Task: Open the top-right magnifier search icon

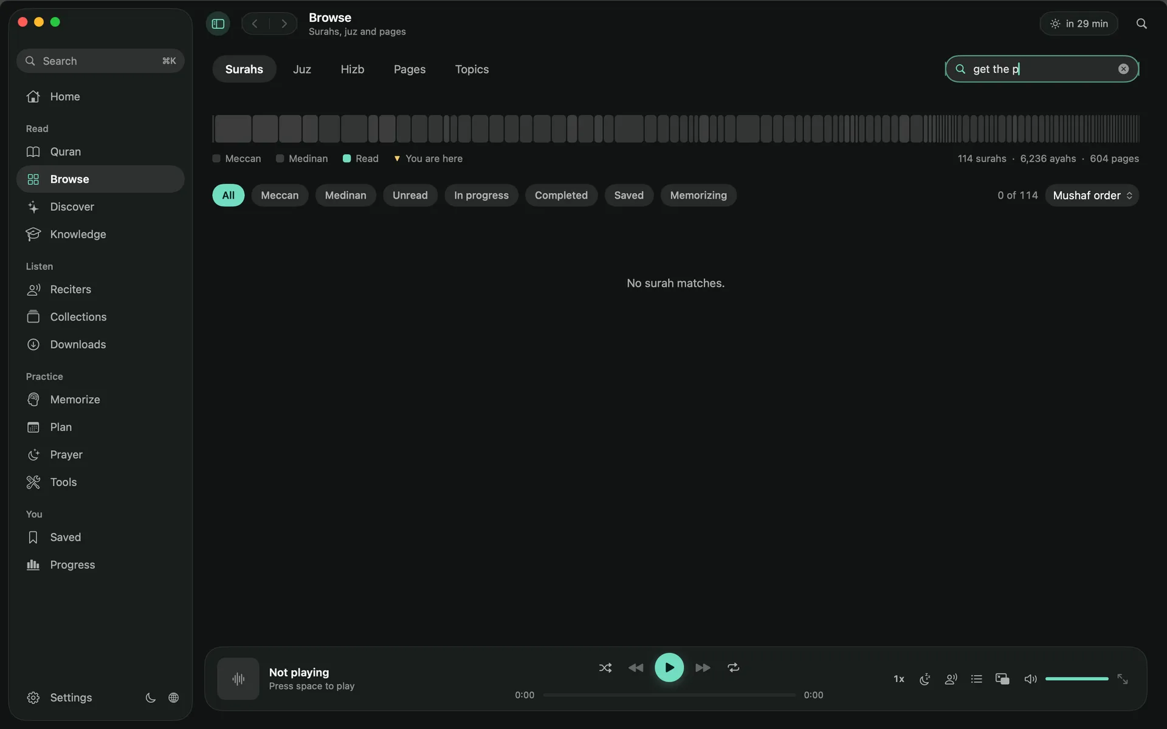Action: coord(1141,24)
